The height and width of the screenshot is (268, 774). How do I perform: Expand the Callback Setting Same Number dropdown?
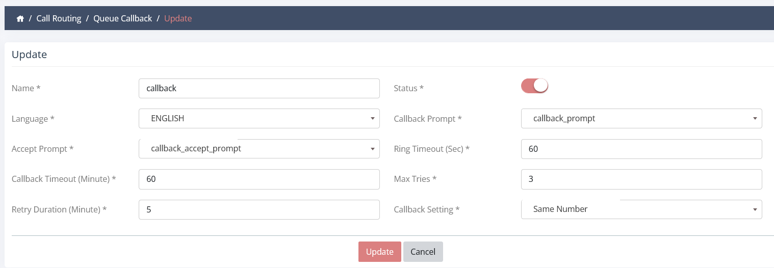coord(641,209)
